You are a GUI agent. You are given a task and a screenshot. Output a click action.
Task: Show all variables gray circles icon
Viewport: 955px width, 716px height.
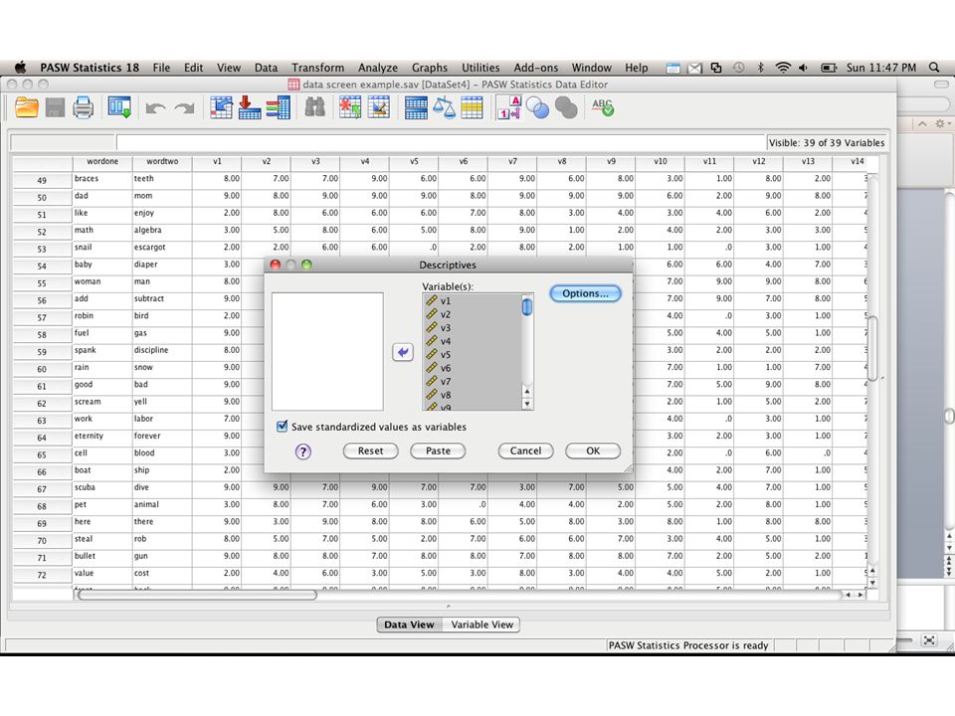[x=566, y=108]
